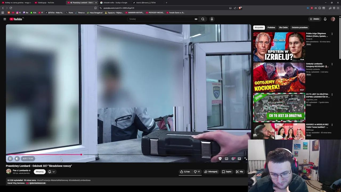Open options for CO TO JEST ZA DRUŻYNA video
Image resolution: width=341 pixels, height=192 pixels.
click(x=332, y=95)
